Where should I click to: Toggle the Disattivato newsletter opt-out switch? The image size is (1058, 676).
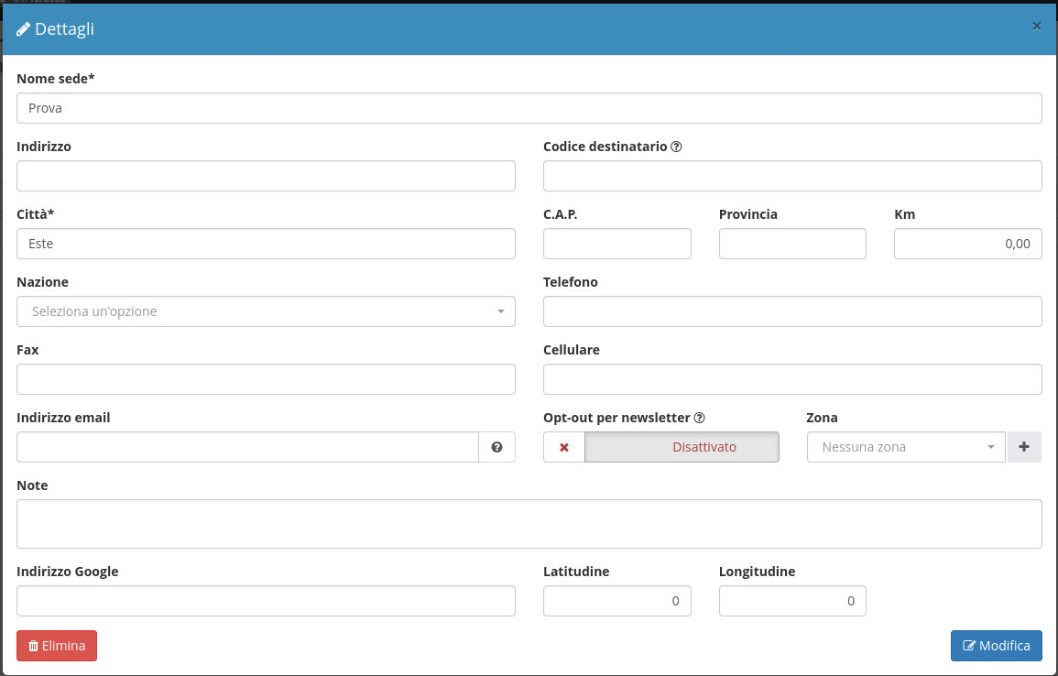[x=682, y=447]
